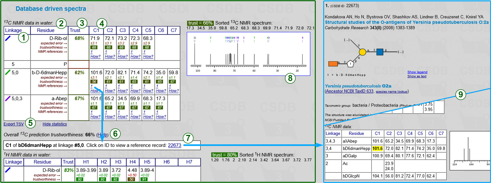491x183 pixels.
Task: Click the trust = 80% badge for the 1H spectrum
Action: click(x=224, y=155)
